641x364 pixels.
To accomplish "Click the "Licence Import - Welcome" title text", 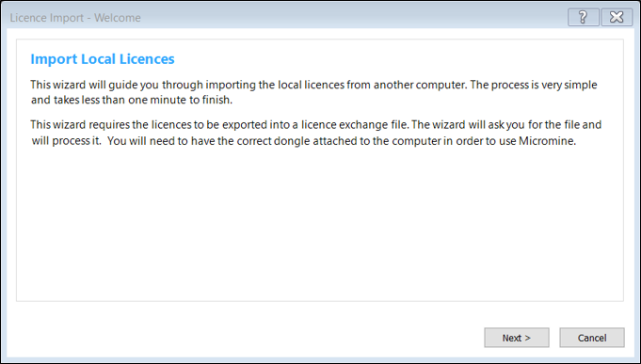I will point(75,18).
